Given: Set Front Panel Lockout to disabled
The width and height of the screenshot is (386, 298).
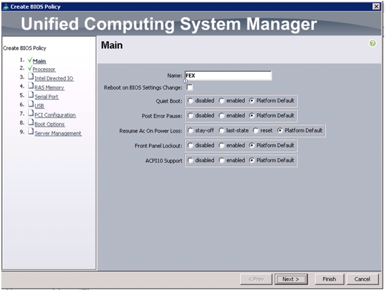Looking at the screenshot, I should coord(190,145).
